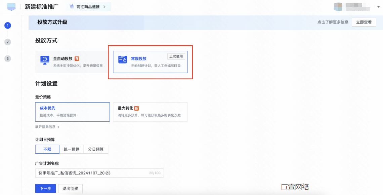Click the 广告计划名称 input field
This screenshot has width=383, height=195.
99,173
